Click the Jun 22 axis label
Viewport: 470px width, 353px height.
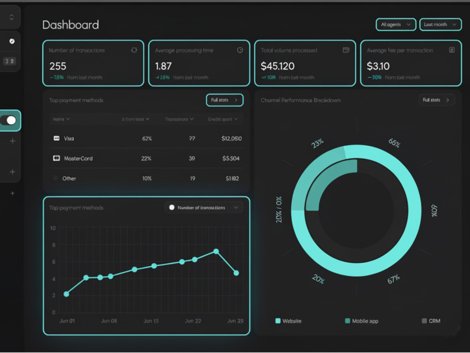193,321
